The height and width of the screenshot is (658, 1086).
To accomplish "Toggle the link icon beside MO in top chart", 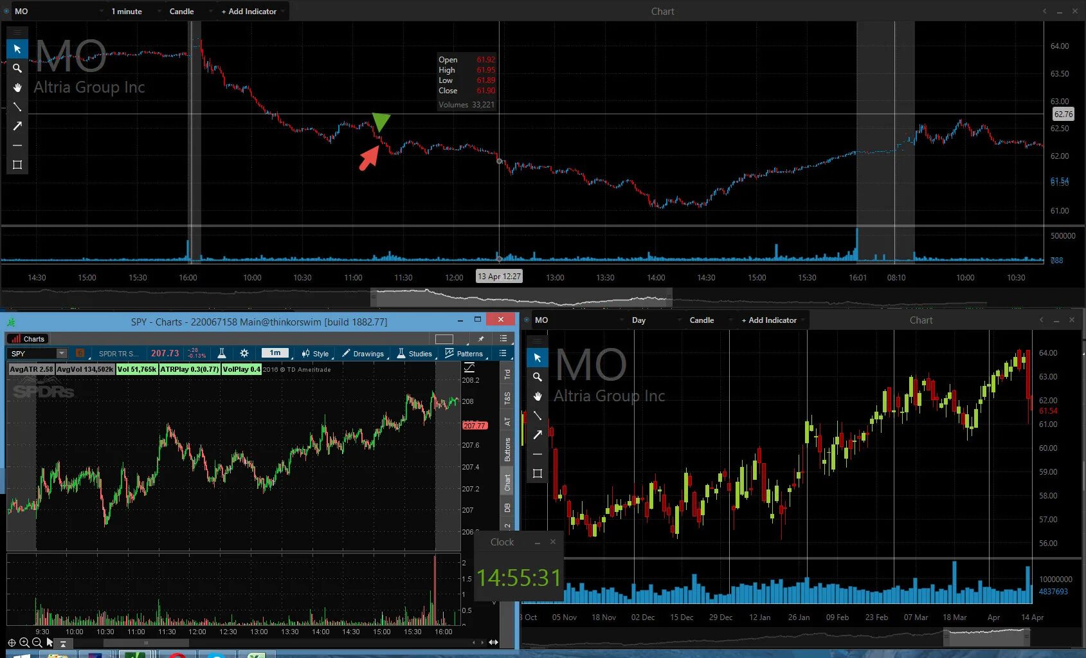I will [x=7, y=11].
